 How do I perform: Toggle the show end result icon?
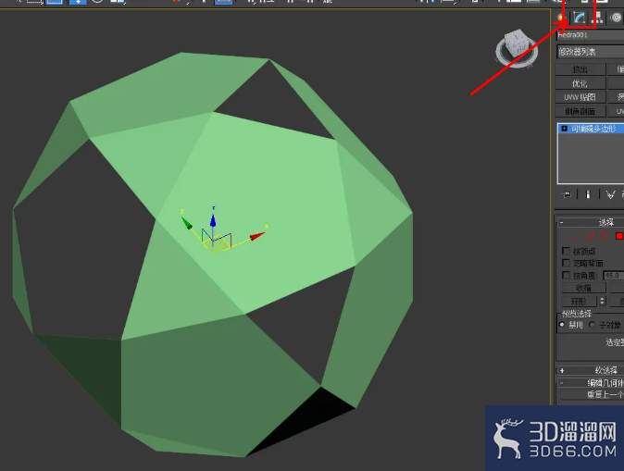pyautogui.click(x=588, y=194)
